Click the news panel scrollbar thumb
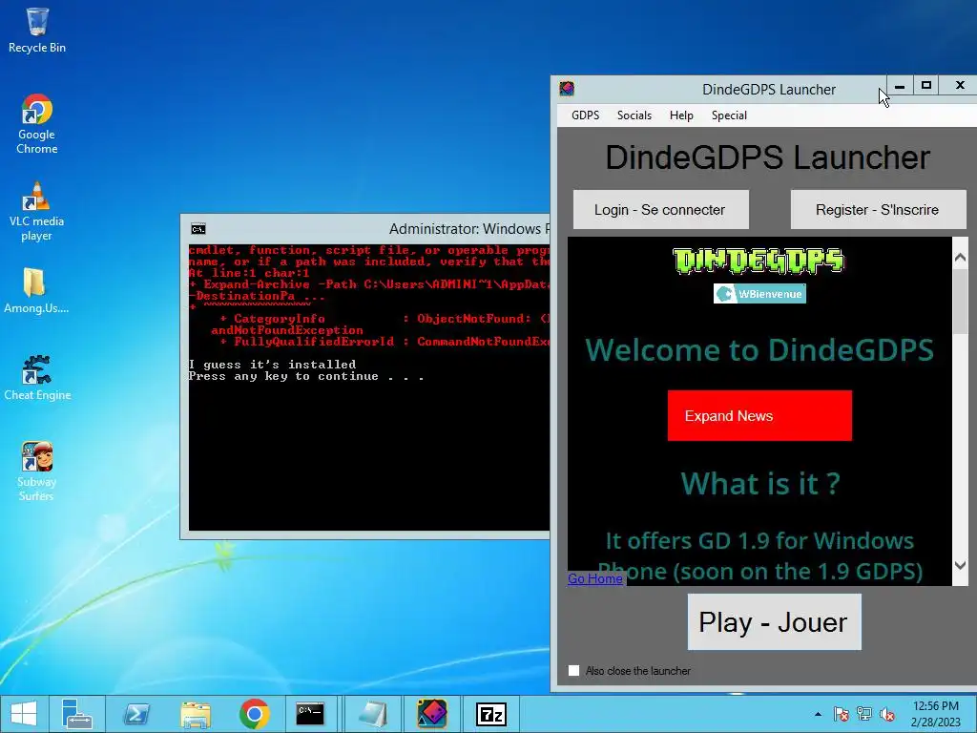Image resolution: width=977 pixels, height=733 pixels. tap(960, 303)
